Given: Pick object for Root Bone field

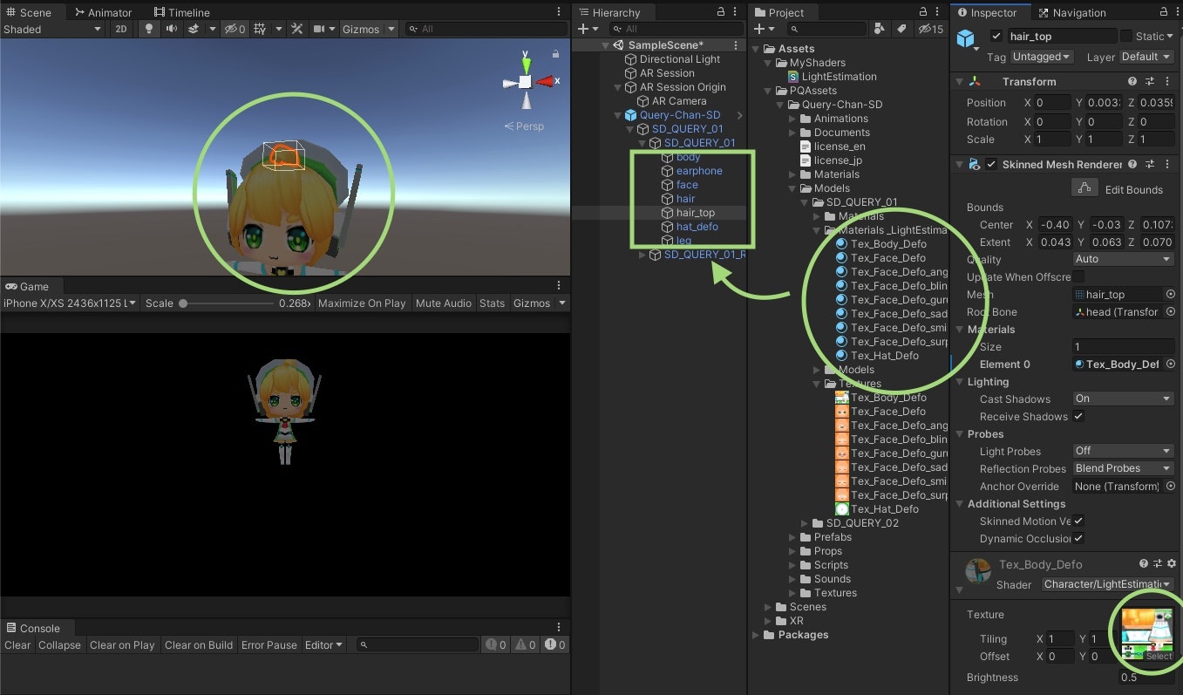Looking at the screenshot, I should pyautogui.click(x=1170, y=312).
